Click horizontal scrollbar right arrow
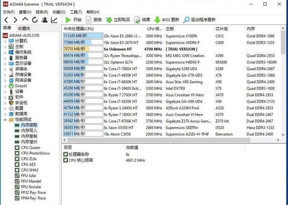288x205 pixels. (x=278, y=140)
